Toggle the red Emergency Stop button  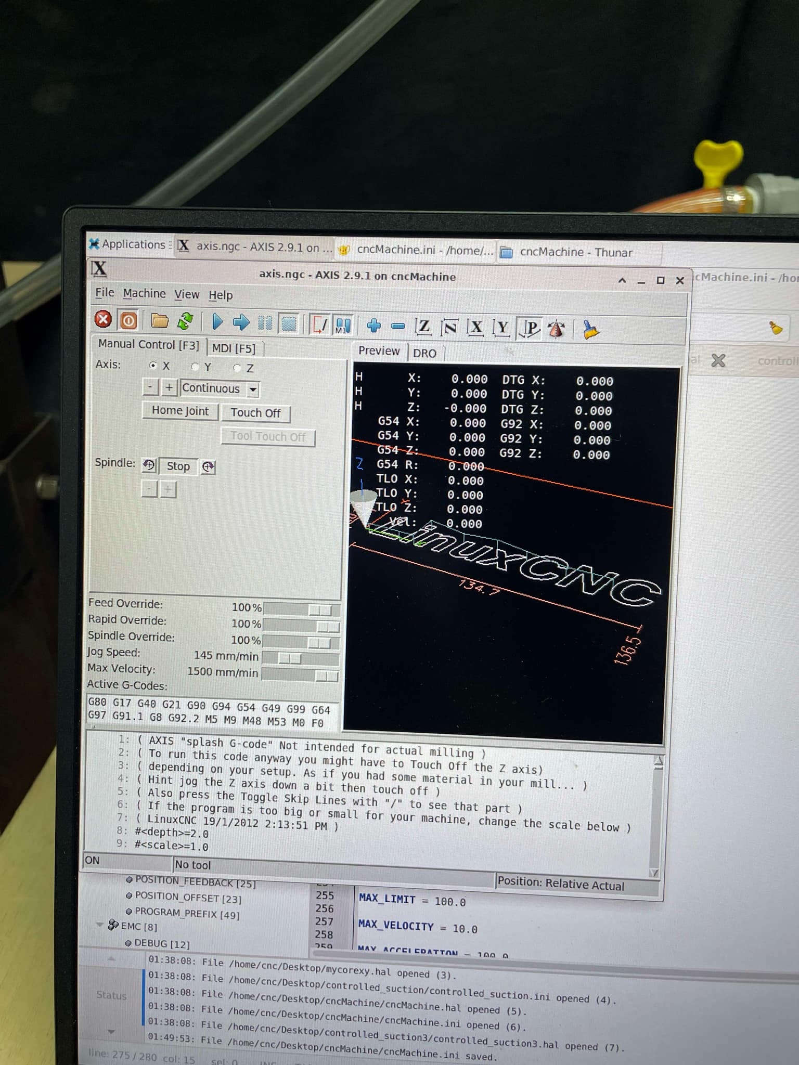(x=103, y=319)
